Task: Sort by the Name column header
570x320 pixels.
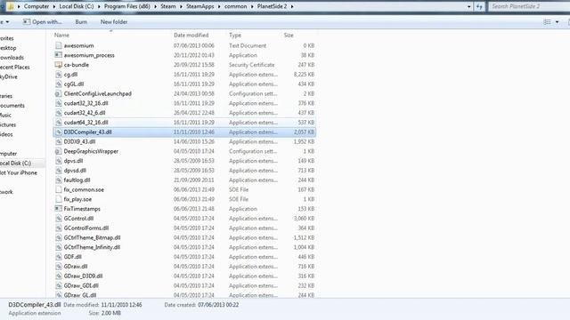Action: coord(61,36)
